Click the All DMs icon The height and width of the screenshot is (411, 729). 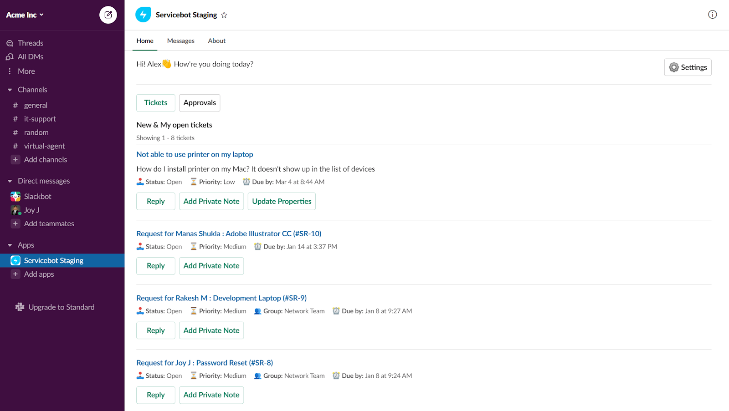pos(10,57)
